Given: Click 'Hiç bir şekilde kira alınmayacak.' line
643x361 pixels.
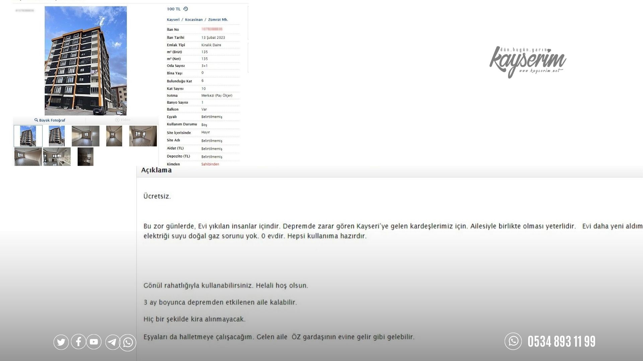Looking at the screenshot, I should [195, 319].
